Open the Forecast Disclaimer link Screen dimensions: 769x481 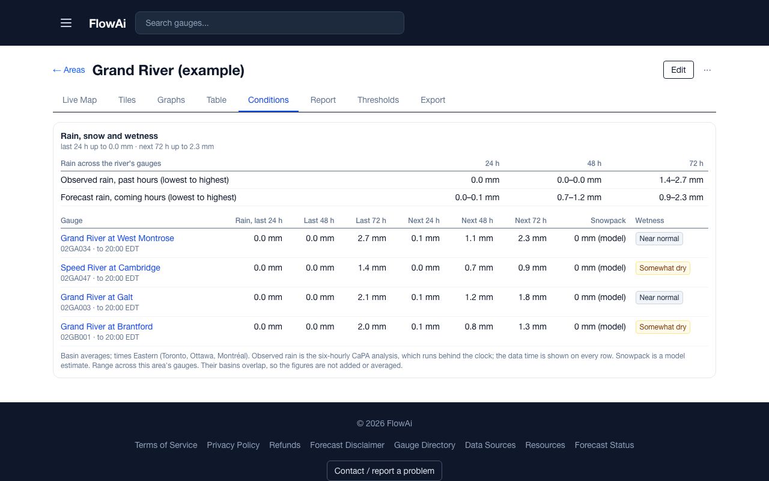click(x=347, y=445)
